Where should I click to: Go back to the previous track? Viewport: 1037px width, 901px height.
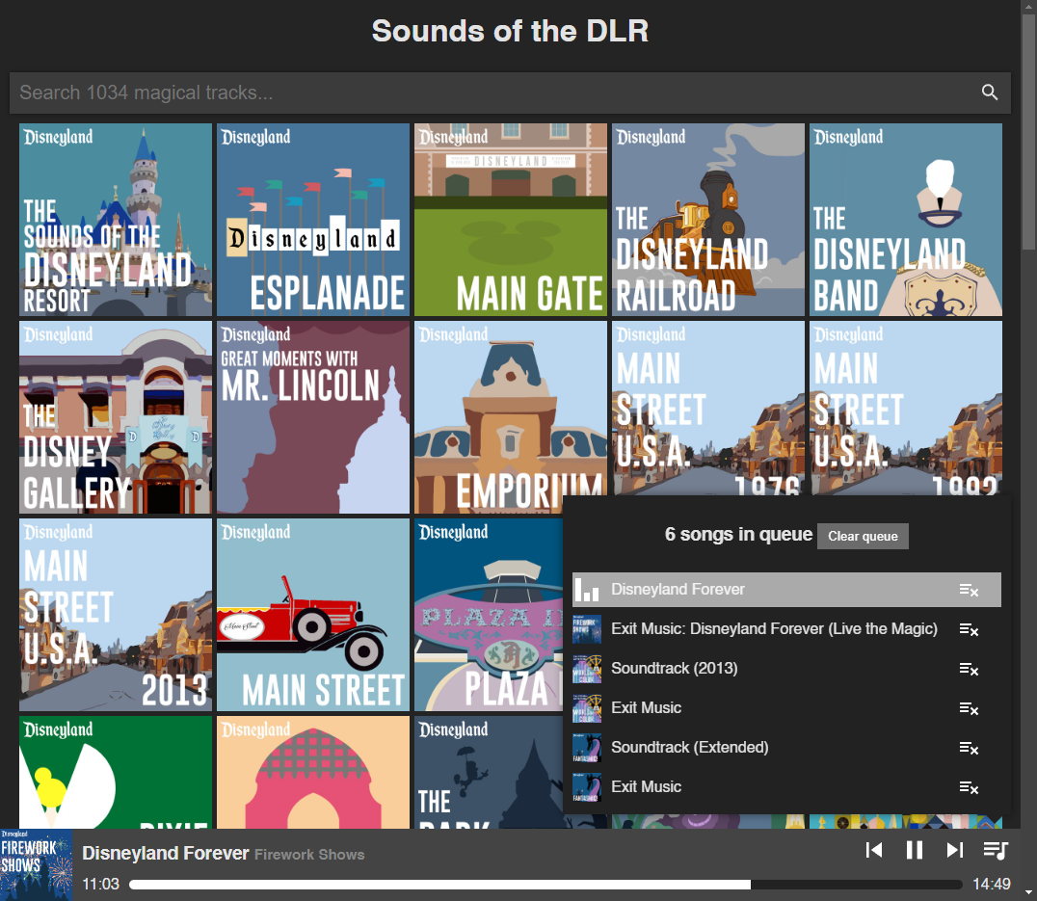pos(874,850)
